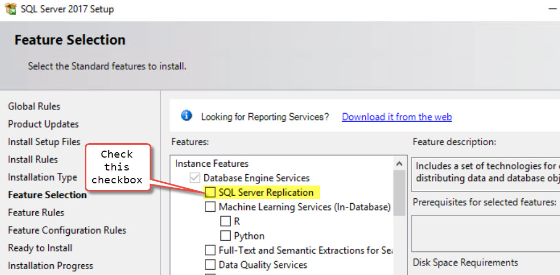Click the features list scroll up arrow
Image resolution: width=560 pixels, height=275 pixels.
pos(400,164)
